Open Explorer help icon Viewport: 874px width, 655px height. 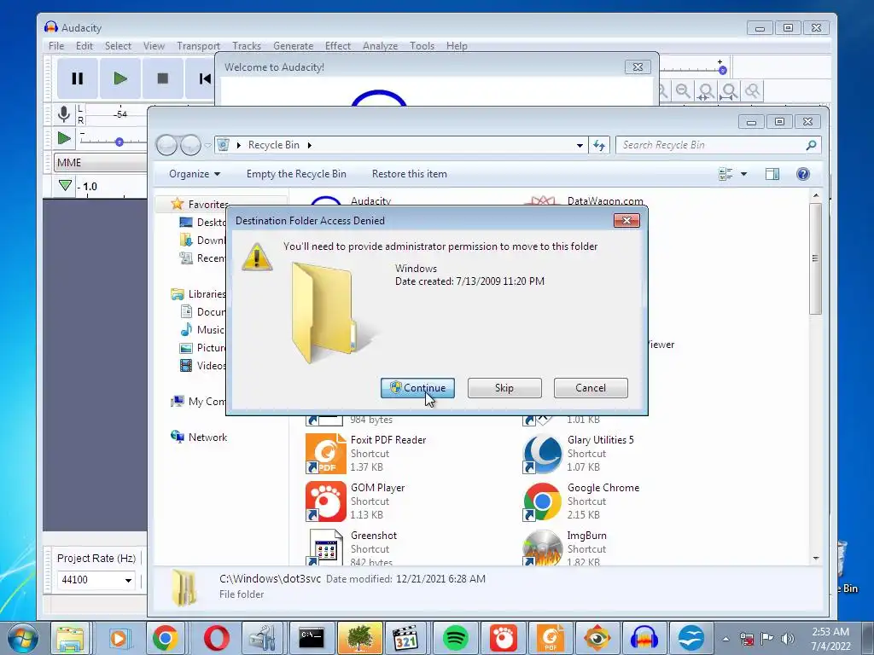(x=803, y=174)
